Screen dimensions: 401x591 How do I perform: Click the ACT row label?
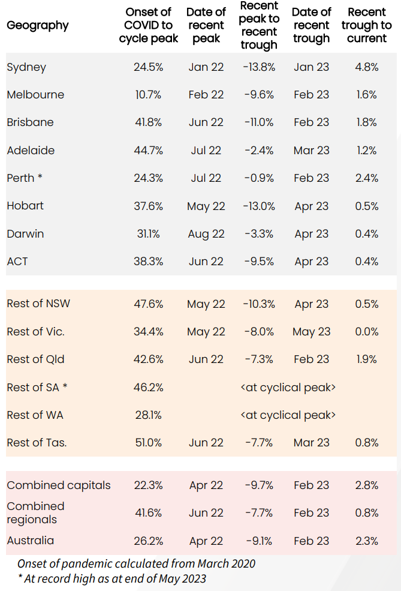click(x=17, y=261)
